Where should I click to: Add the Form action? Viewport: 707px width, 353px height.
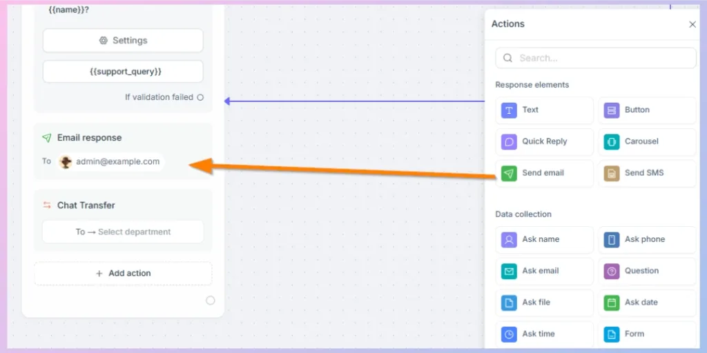tap(647, 334)
